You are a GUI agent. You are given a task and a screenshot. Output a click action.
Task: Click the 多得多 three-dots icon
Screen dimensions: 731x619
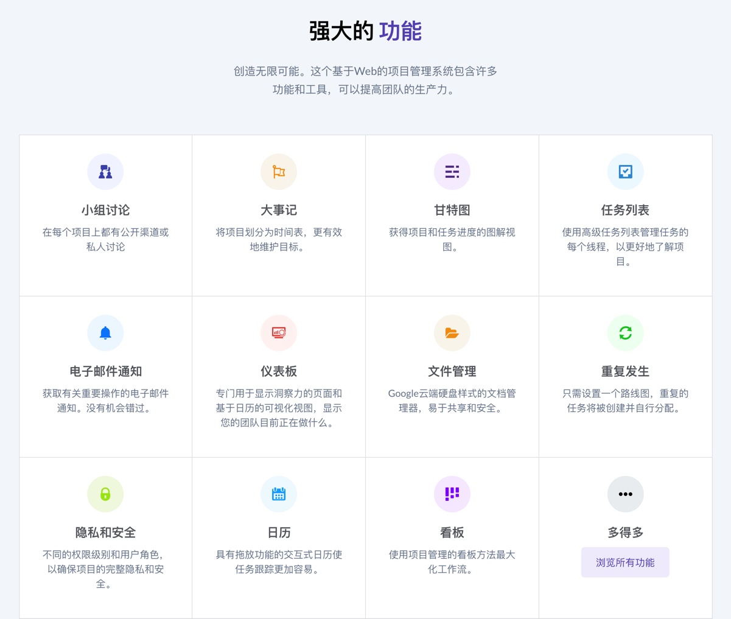coord(626,494)
